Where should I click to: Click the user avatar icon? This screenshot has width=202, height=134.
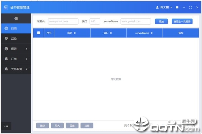pyautogui.click(x=157, y=7)
